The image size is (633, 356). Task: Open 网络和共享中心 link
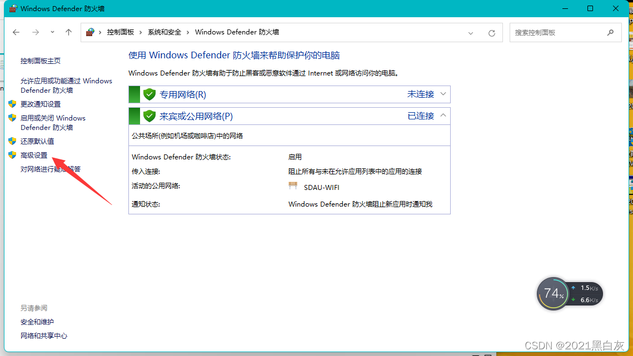43,336
